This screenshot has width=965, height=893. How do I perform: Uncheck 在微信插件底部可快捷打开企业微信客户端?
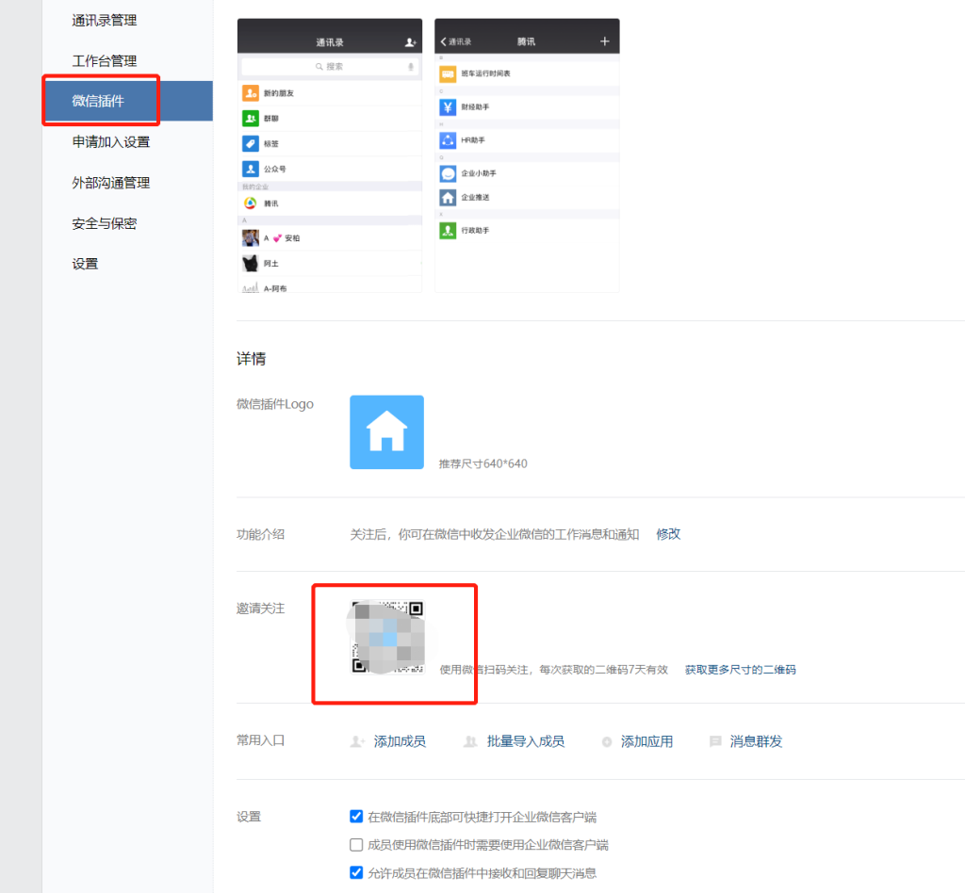click(356, 817)
